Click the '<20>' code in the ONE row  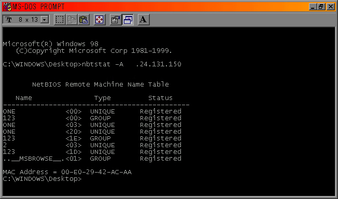pyautogui.click(x=74, y=132)
